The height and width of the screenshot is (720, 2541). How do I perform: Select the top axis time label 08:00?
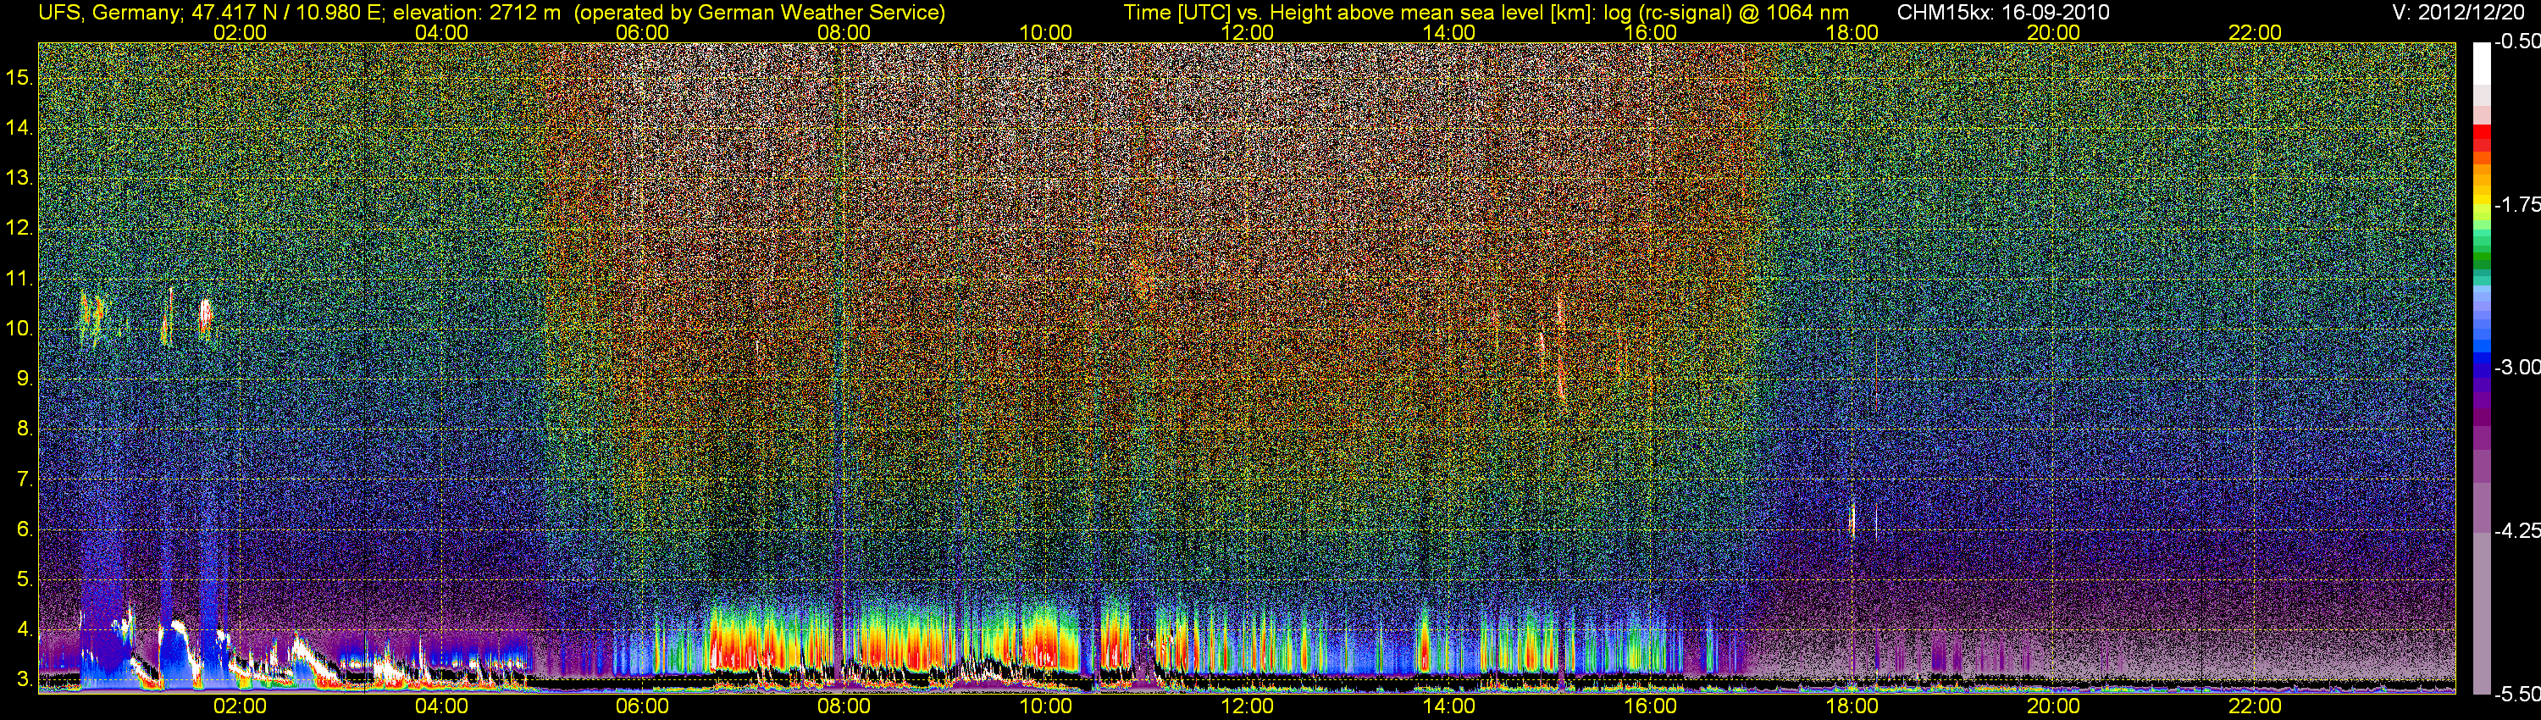844,32
